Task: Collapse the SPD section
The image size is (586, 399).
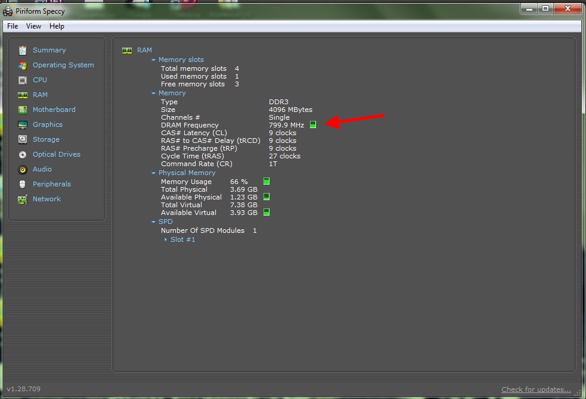Action: [153, 222]
